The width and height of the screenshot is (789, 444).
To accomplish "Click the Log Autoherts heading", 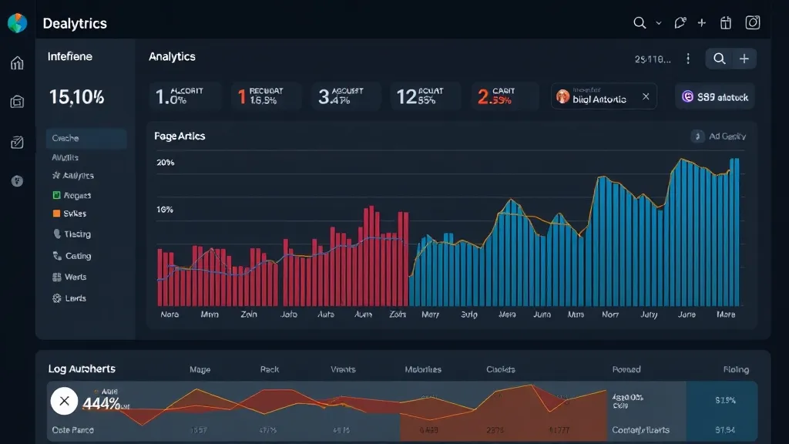I will tap(82, 369).
